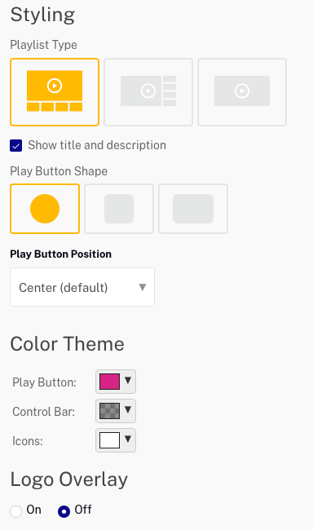Image resolution: width=313 pixels, height=530 pixels.
Task: Click the Off label under Logo Overlay
Action: tap(83, 510)
